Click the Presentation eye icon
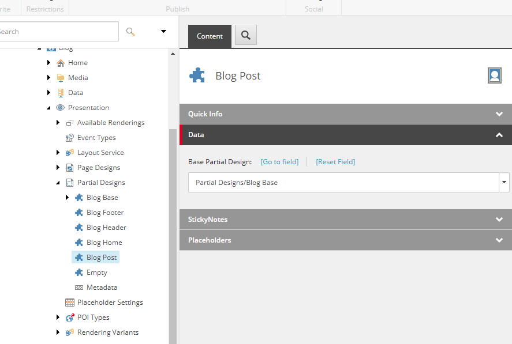The height and width of the screenshot is (344, 512). point(61,108)
